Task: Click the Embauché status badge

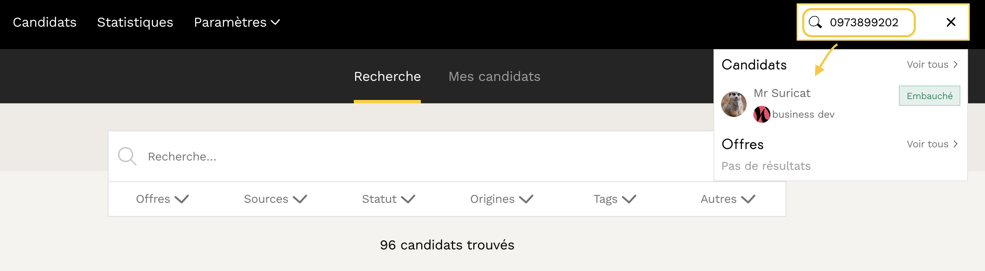Action: tap(929, 96)
